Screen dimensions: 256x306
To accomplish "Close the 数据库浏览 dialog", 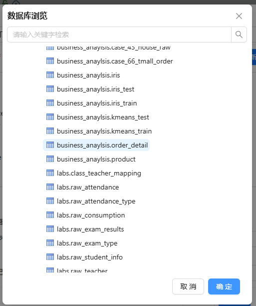I will point(239,16).
